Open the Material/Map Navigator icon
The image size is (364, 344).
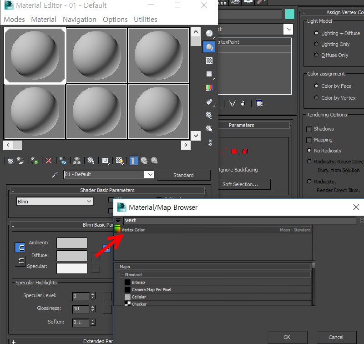click(x=210, y=142)
